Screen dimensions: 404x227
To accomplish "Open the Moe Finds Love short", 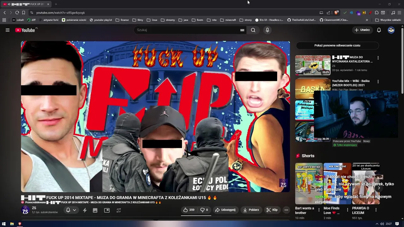I will (337, 183).
